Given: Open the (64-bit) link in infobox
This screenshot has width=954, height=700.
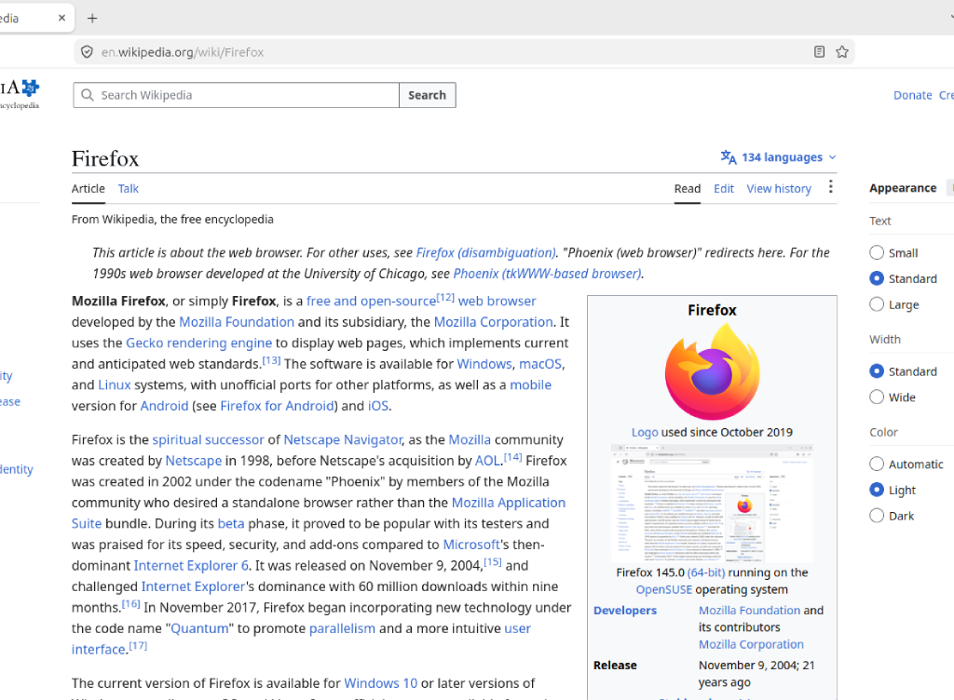Looking at the screenshot, I should (x=706, y=572).
